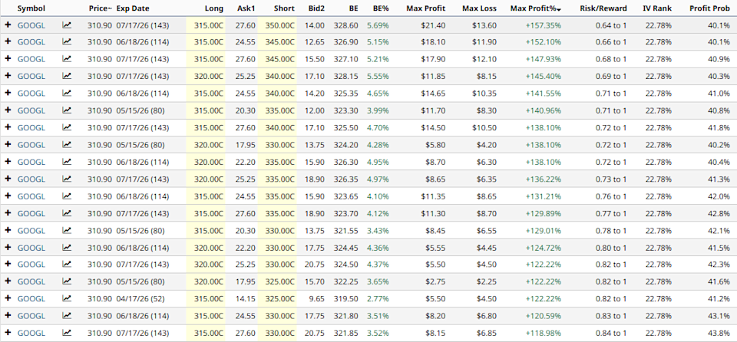Open chart icon for the +157.35% max profit row
Viewport: 737px width, 342px height.
click(67, 25)
